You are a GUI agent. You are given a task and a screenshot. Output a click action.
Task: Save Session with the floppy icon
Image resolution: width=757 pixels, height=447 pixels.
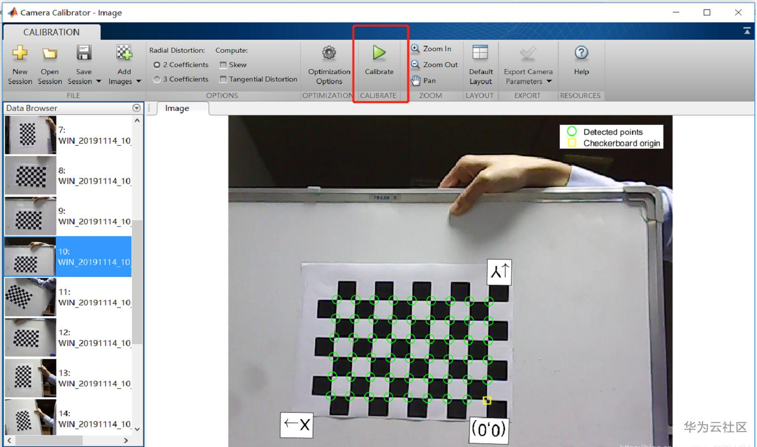[84, 52]
